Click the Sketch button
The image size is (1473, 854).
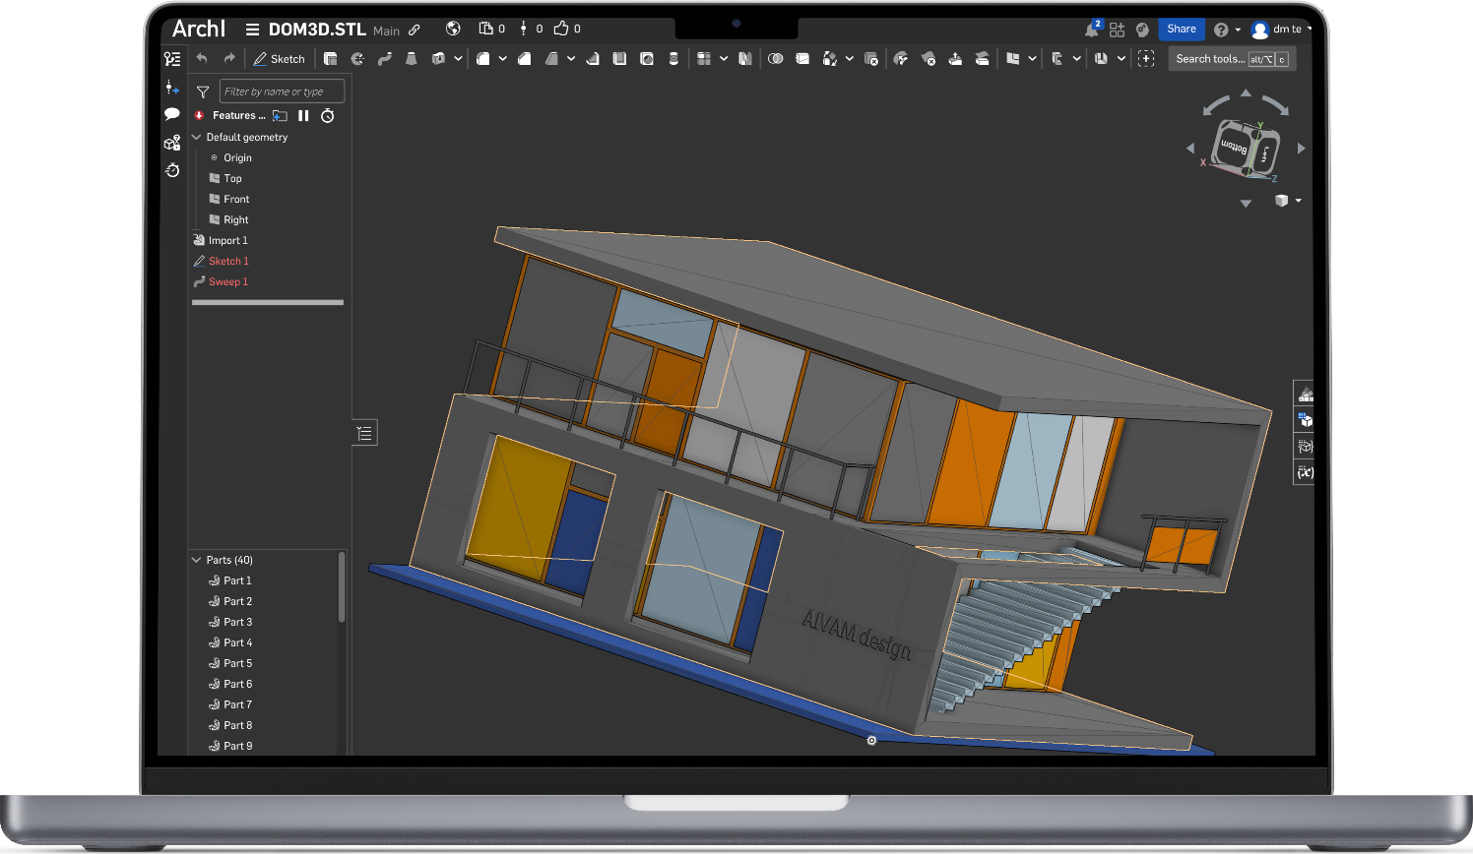[x=280, y=59]
